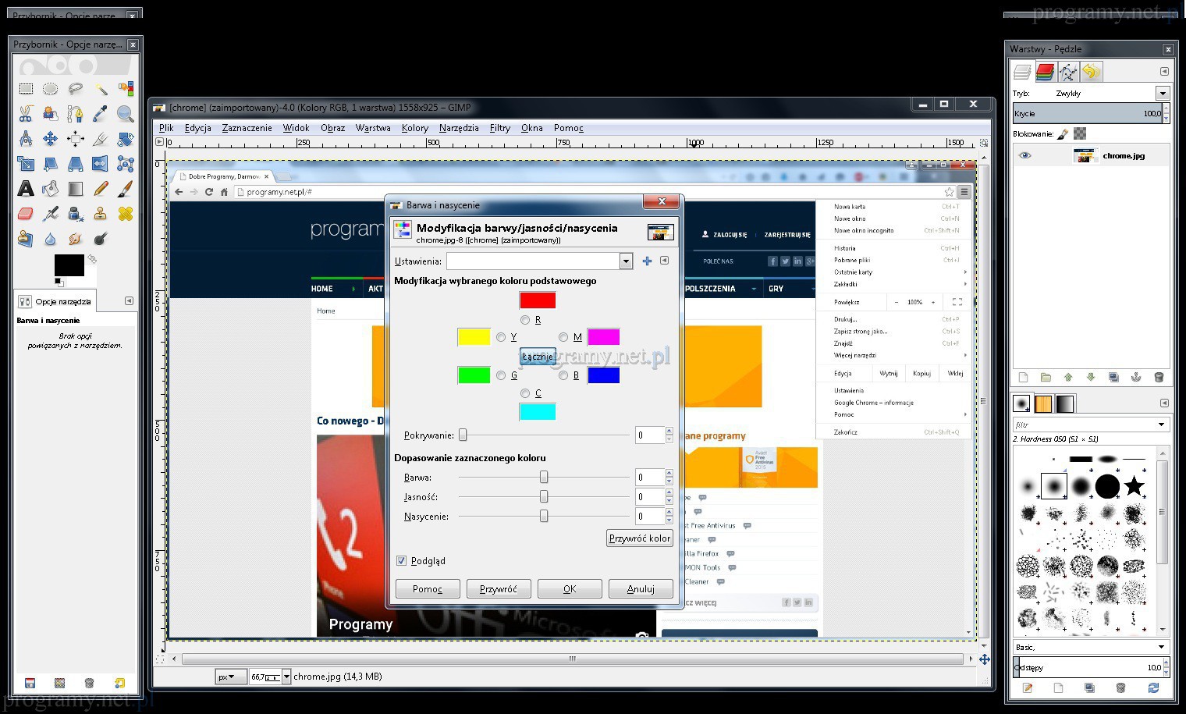Select the Scissors Select tool
This screenshot has height=714, width=1186.
point(26,114)
